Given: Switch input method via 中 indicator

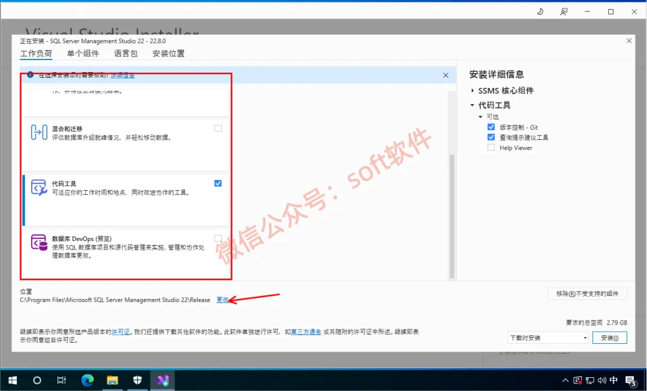Looking at the screenshot, I should click(613, 380).
